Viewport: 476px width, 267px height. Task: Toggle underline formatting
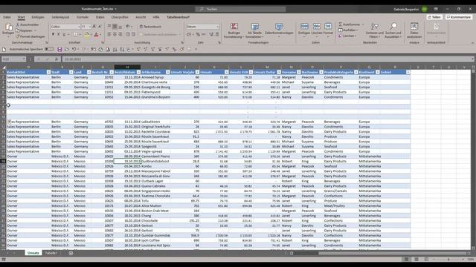[64, 35]
